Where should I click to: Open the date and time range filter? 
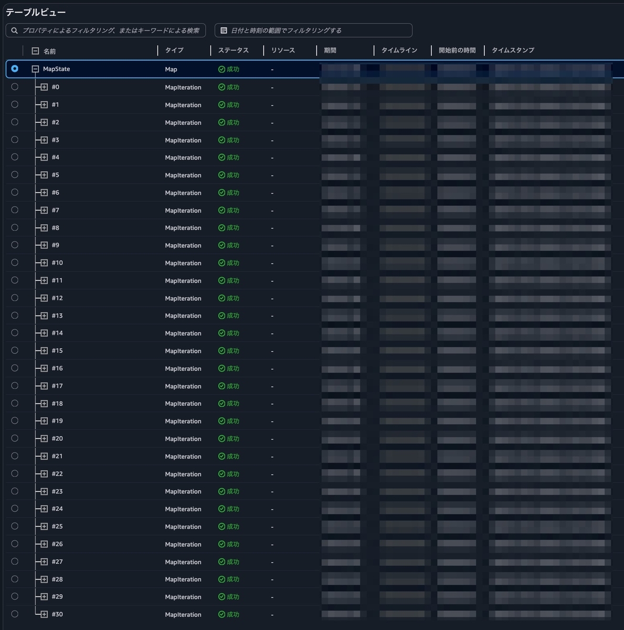[x=313, y=30]
